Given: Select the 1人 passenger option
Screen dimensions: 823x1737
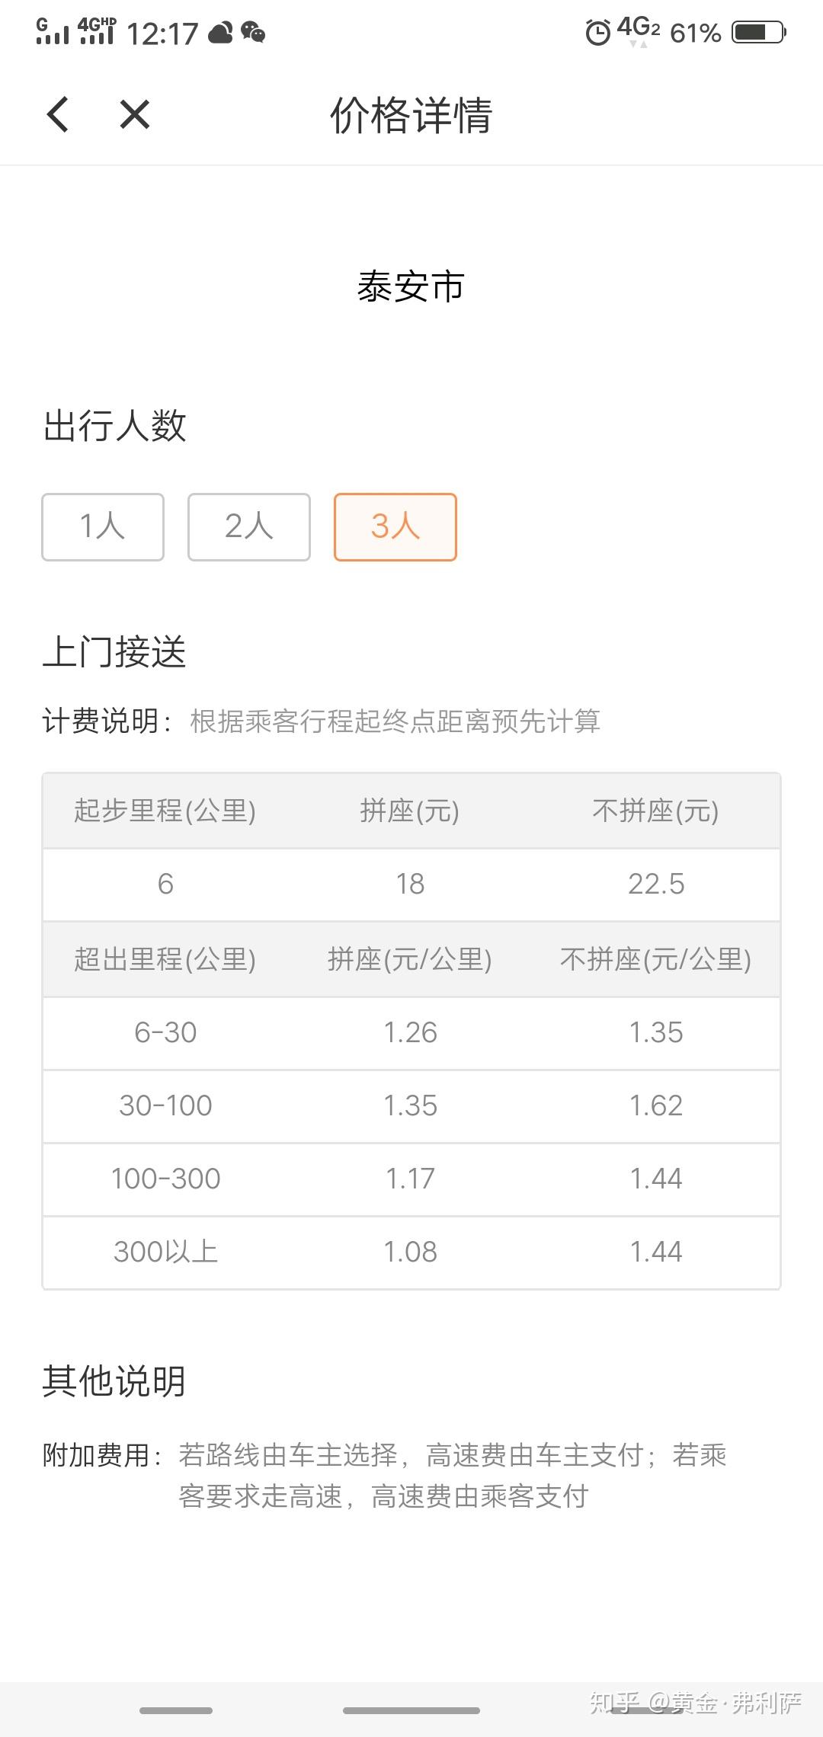Looking at the screenshot, I should click(x=103, y=527).
